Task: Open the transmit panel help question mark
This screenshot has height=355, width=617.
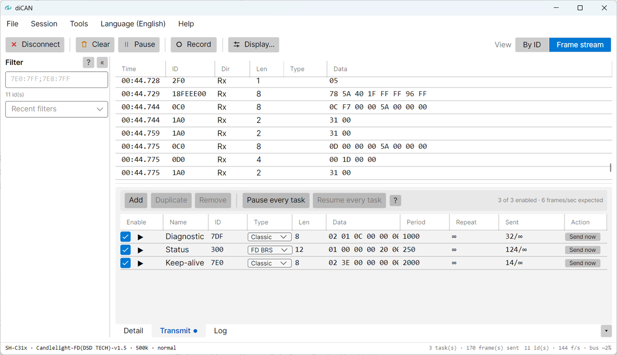Action: click(395, 201)
